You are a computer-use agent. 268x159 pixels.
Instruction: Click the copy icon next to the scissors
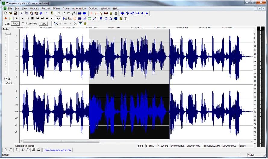click(x=26, y=13)
